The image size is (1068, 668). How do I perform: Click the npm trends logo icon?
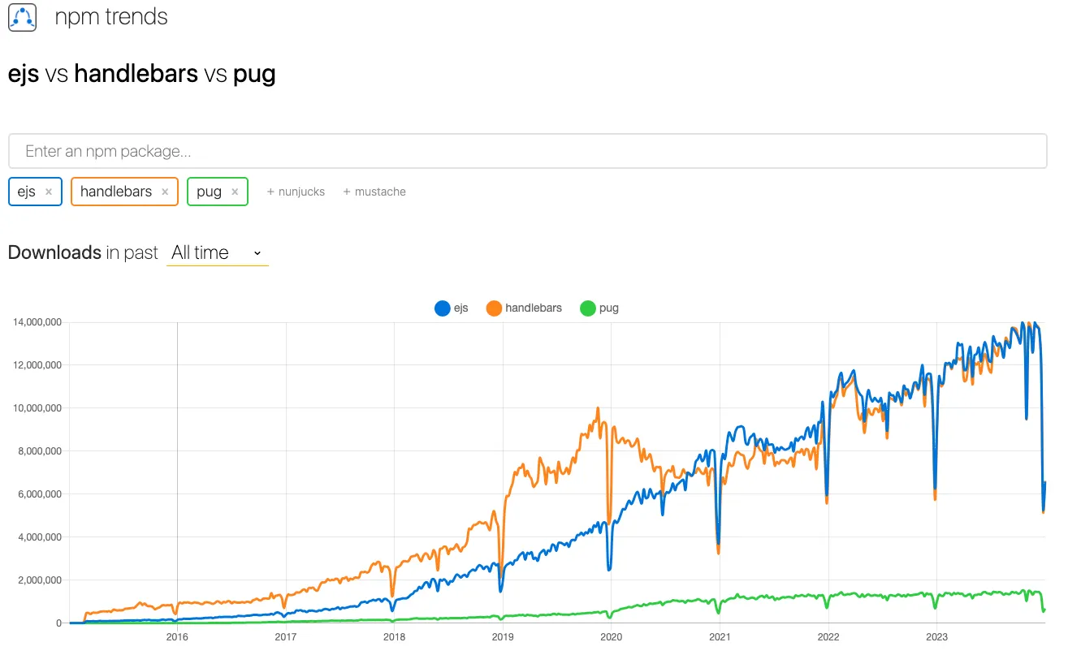(x=23, y=17)
